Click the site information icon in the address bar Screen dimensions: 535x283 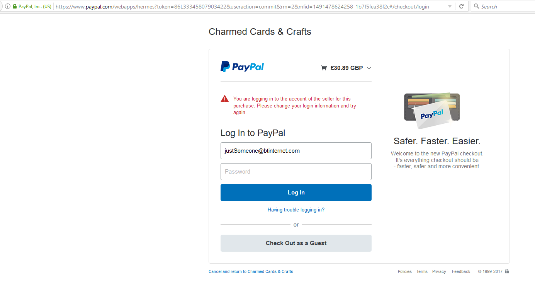point(8,7)
